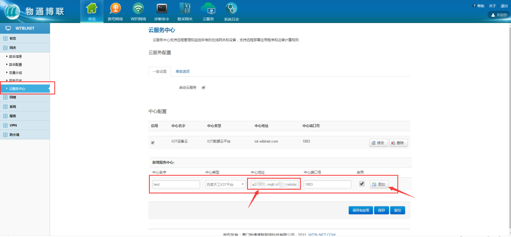Switch to the 高级选项 tab

pos(182,71)
